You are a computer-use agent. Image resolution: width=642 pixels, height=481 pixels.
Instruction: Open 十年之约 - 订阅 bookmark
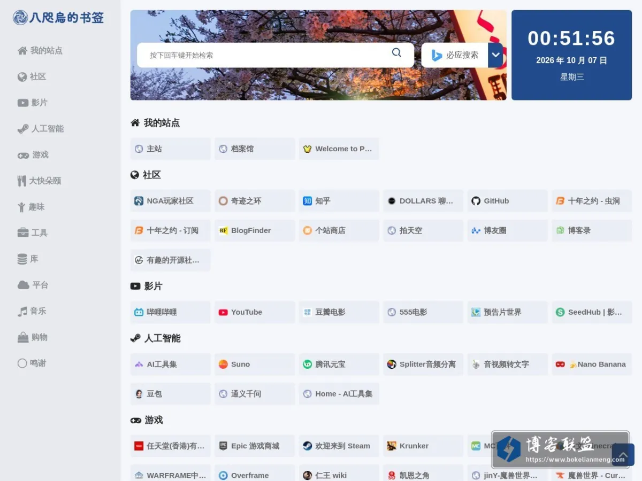pyautogui.click(x=171, y=230)
